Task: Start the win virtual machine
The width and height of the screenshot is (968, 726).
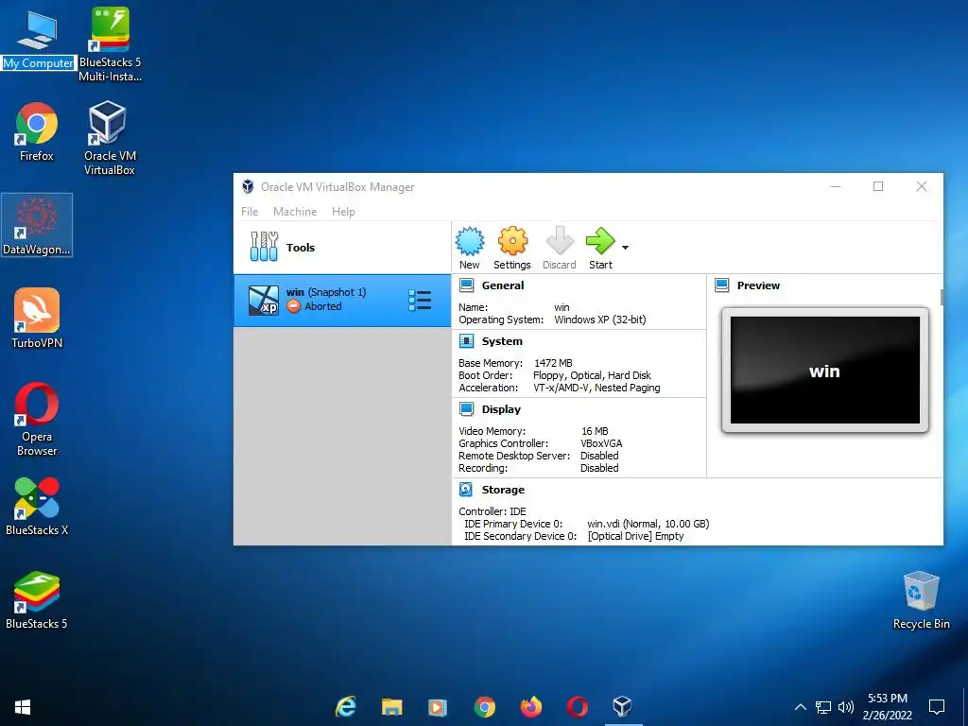Action: click(600, 249)
